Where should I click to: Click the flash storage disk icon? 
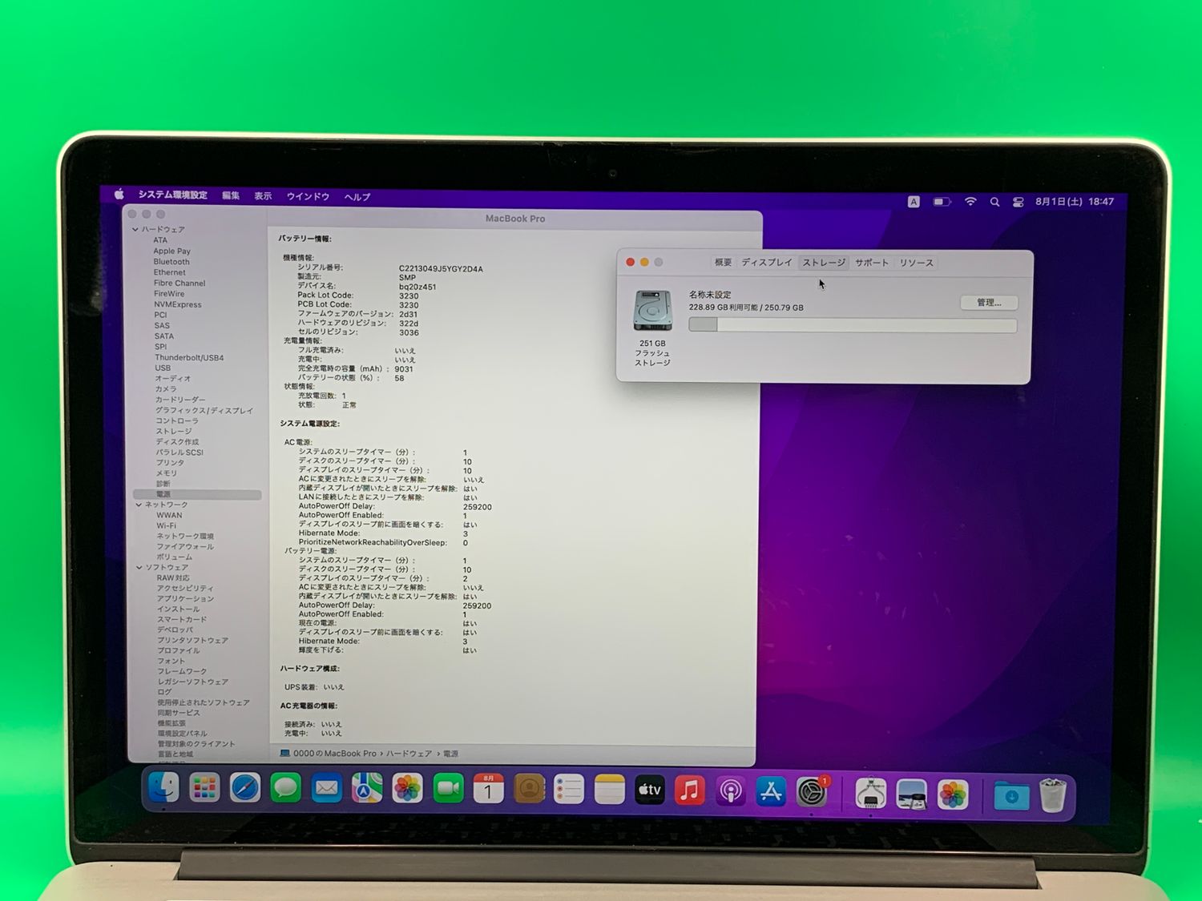click(x=653, y=311)
